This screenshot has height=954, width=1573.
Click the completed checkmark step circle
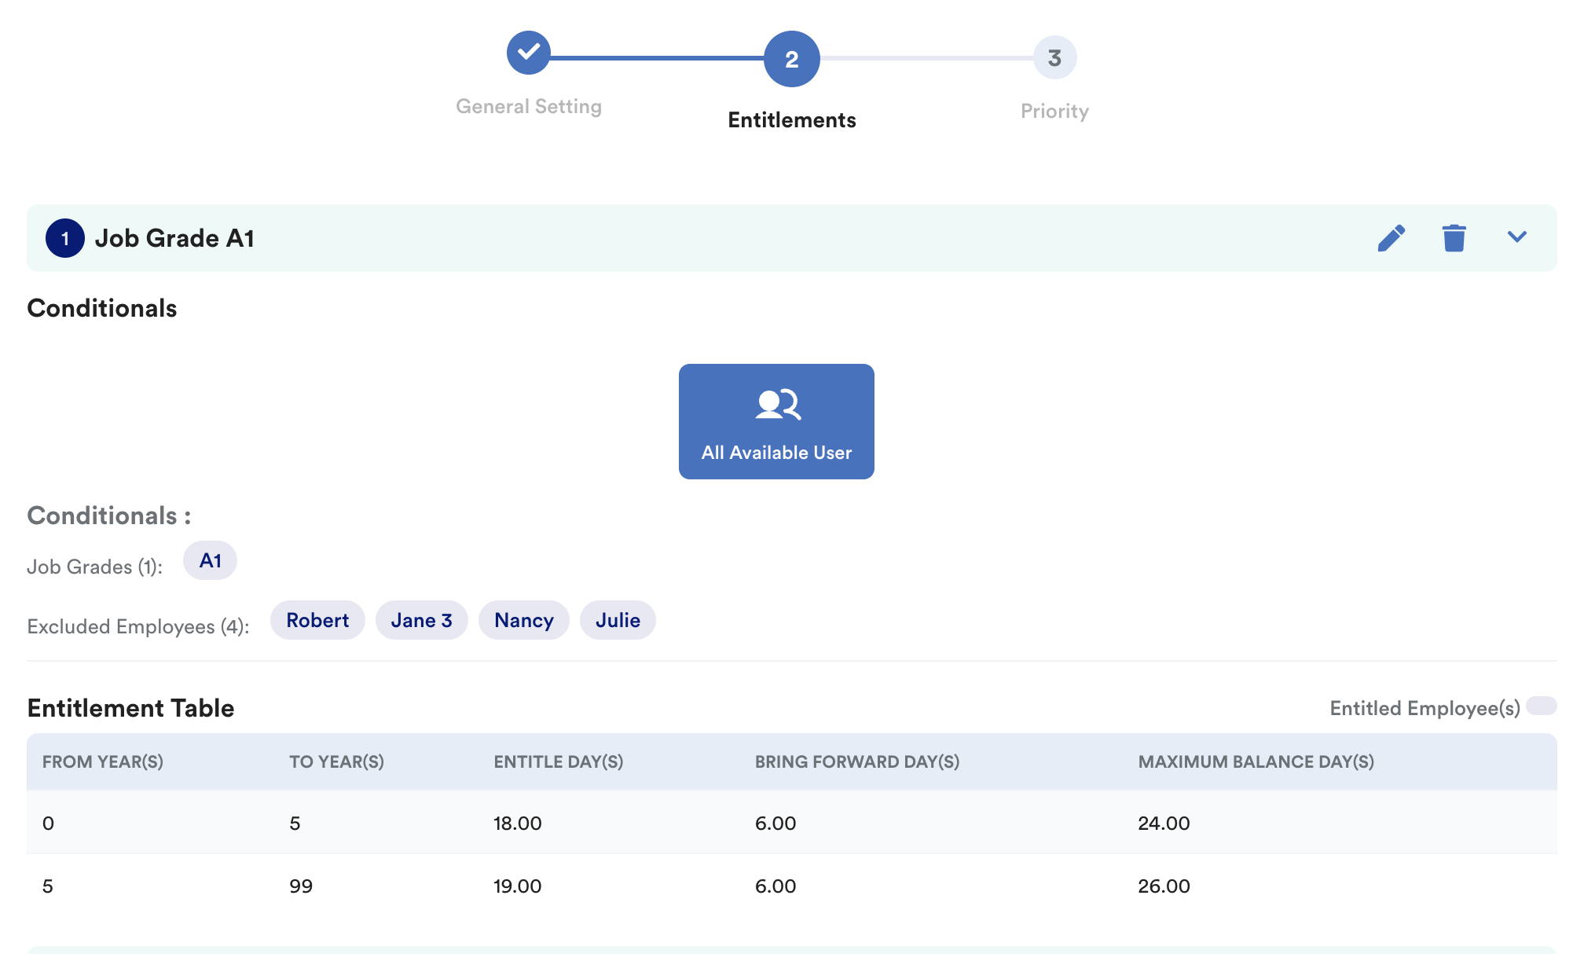(529, 53)
